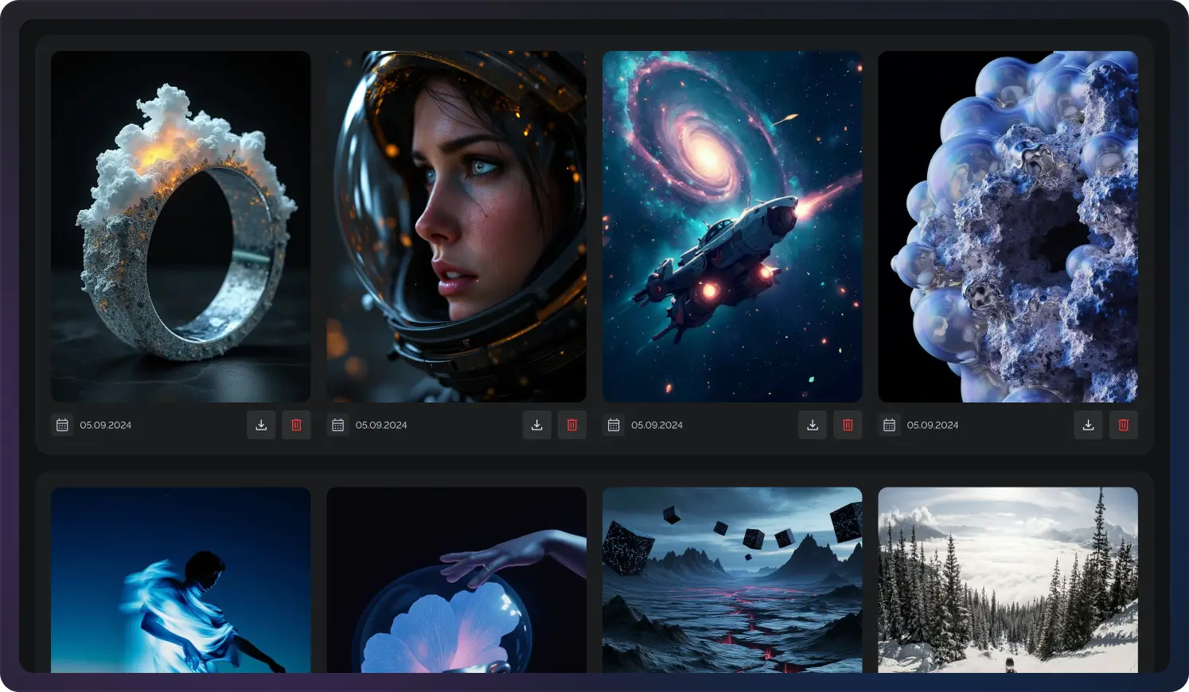Download the cloud ring image
This screenshot has height=692, width=1189.
[x=261, y=425]
